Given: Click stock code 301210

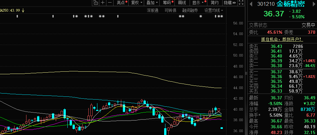Looking at the screenshot, I should [x=266, y=4].
